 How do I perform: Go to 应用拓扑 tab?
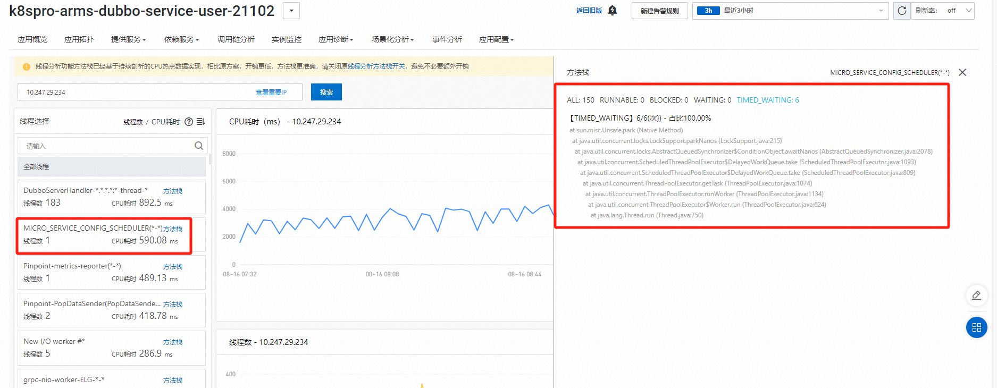(x=79, y=39)
